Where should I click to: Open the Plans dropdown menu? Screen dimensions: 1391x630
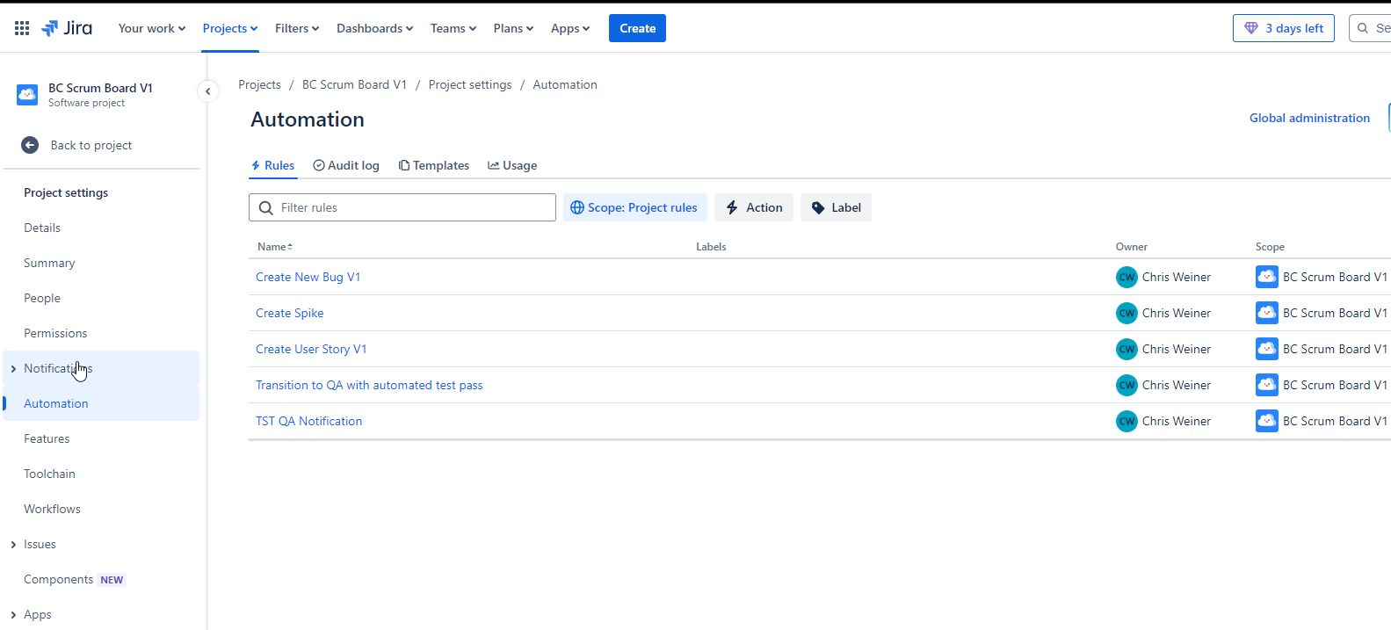(513, 28)
